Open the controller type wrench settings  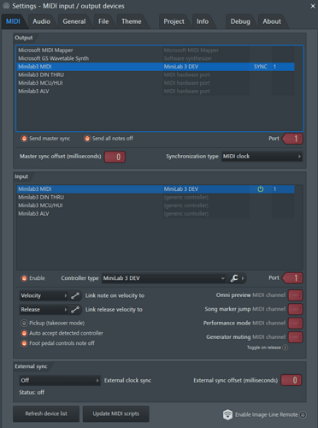(x=234, y=278)
